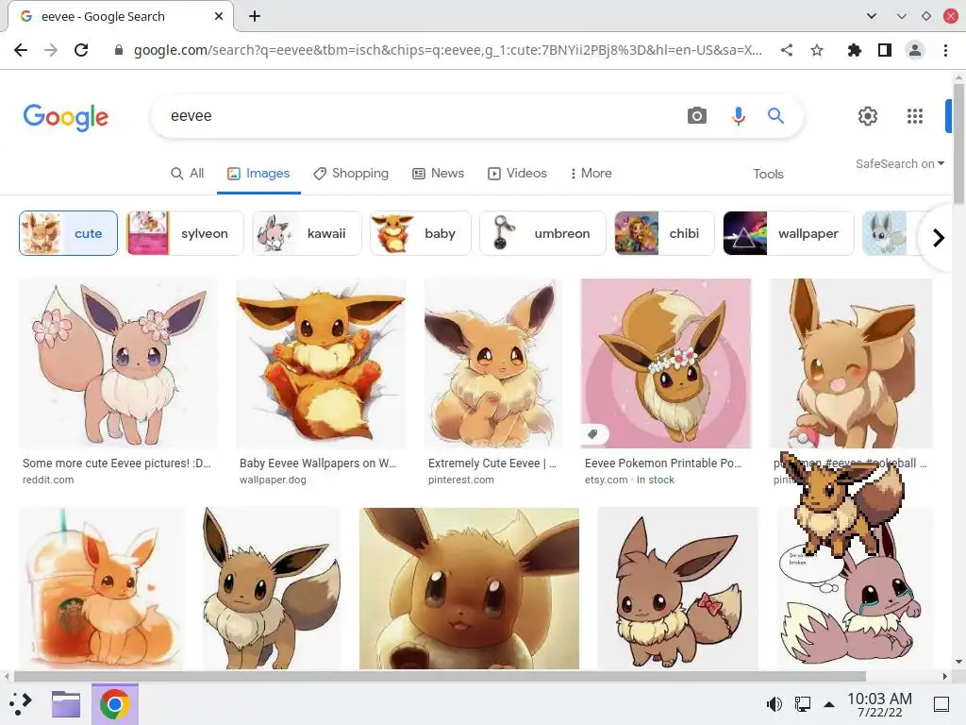Open the Tools filter options
This screenshot has width=966, height=725.
[x=768, y=174]
